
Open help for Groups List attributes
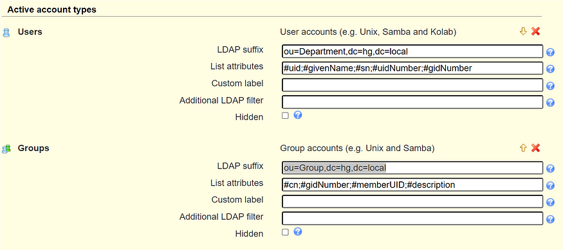coord(550,186)
